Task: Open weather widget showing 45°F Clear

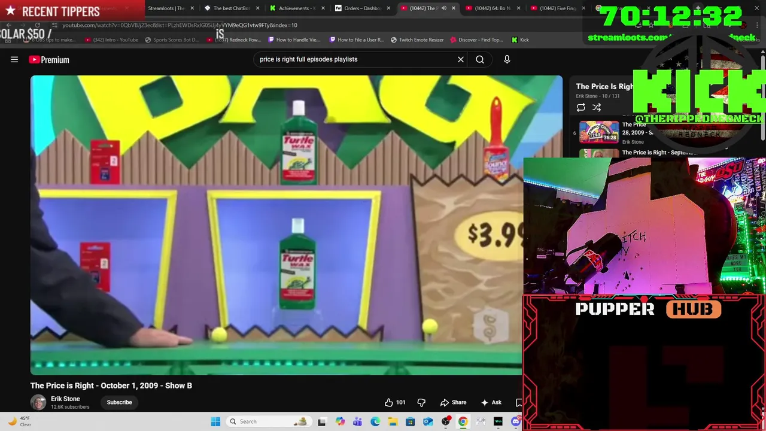Action: (x=19, y=421)
